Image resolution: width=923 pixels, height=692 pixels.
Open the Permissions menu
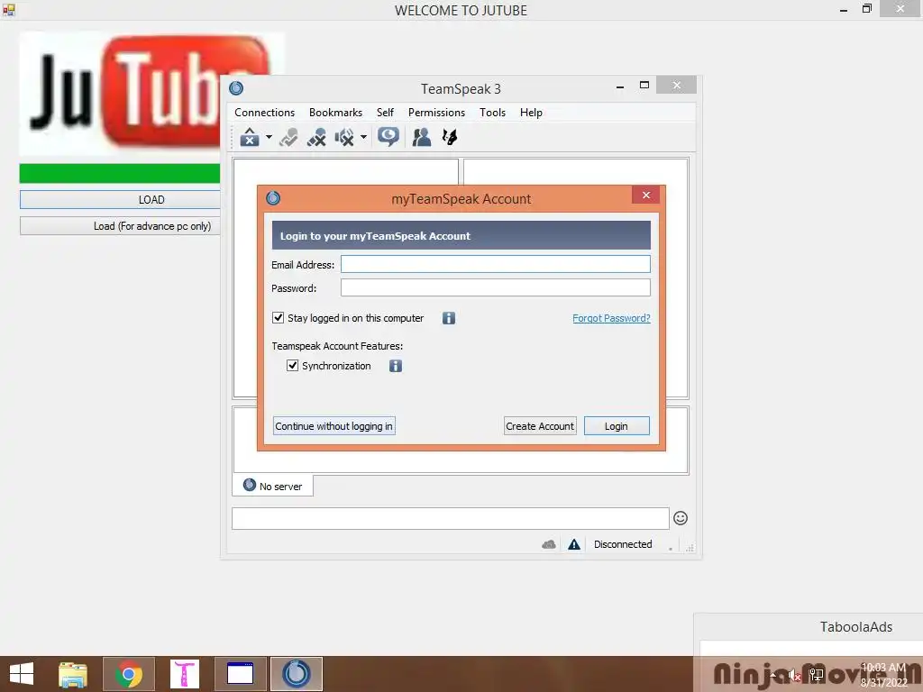coord(436,113)
